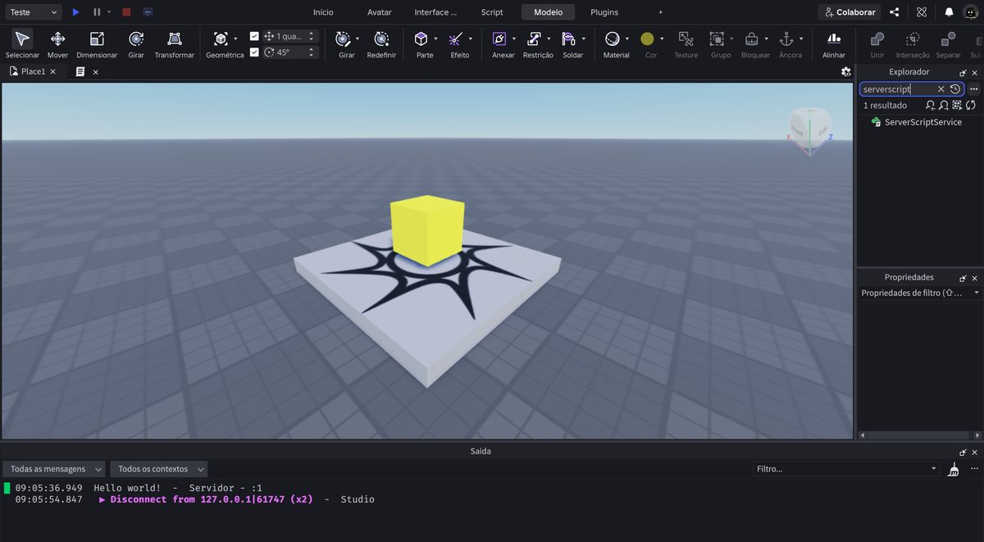
Task: Expand the Cor dropdown arrow
Action: click(663, 39)
